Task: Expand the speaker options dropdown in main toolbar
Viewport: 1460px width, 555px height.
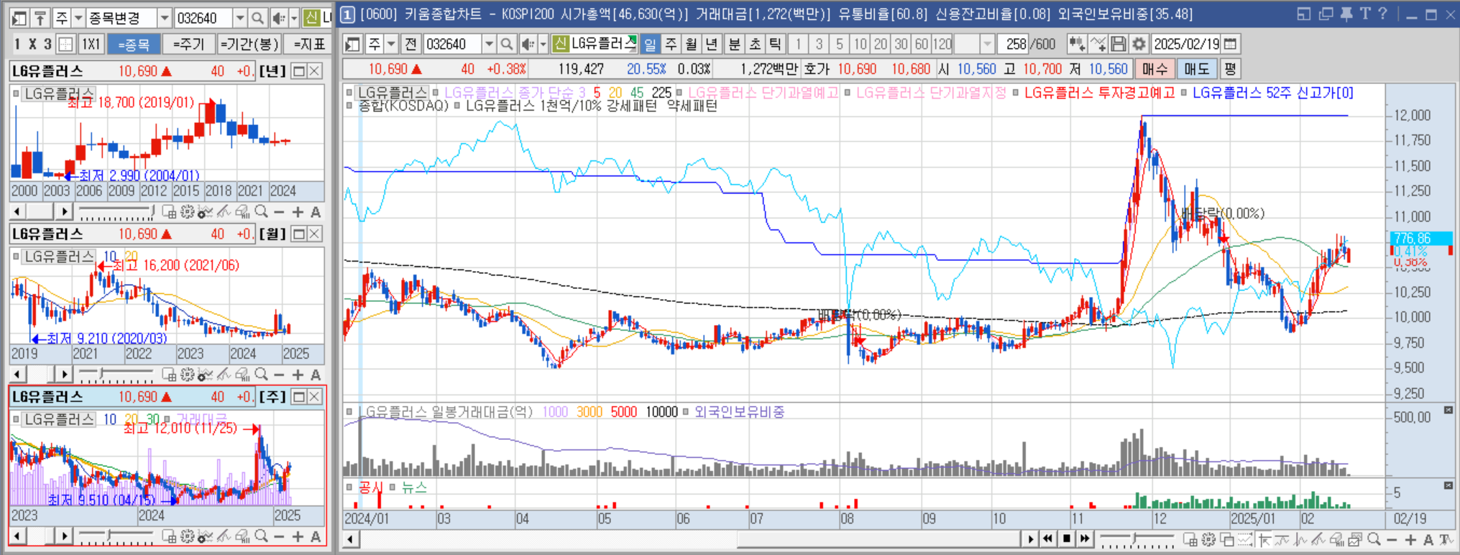Action: [x=543, y=44]
